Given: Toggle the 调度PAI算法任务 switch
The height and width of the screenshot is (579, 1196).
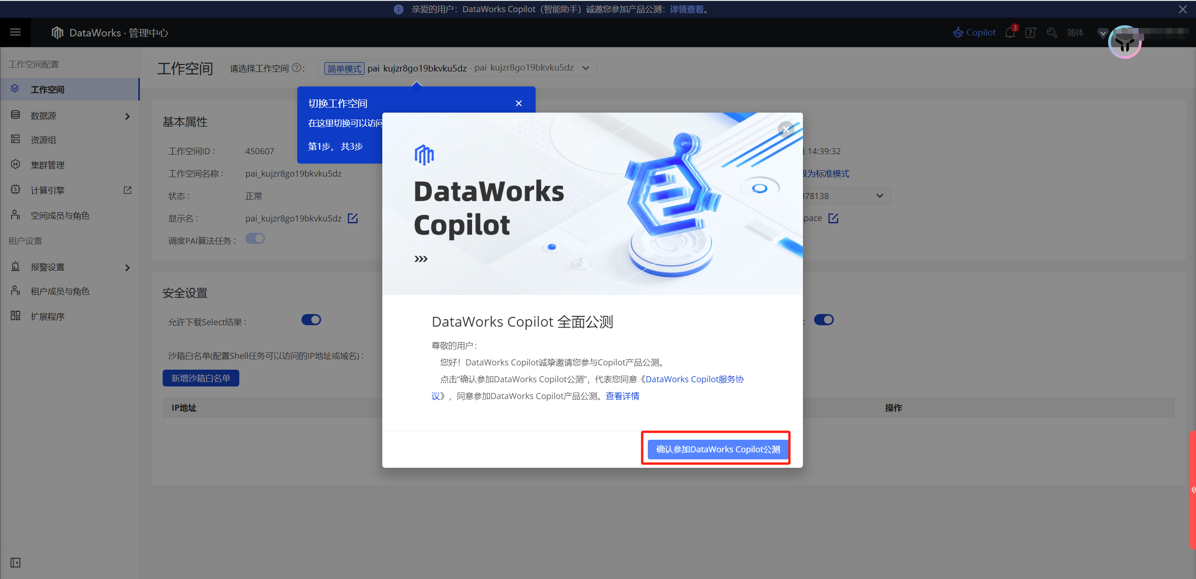Looking at the screenshot, I should pyautogui.click(x=255, y=238).
